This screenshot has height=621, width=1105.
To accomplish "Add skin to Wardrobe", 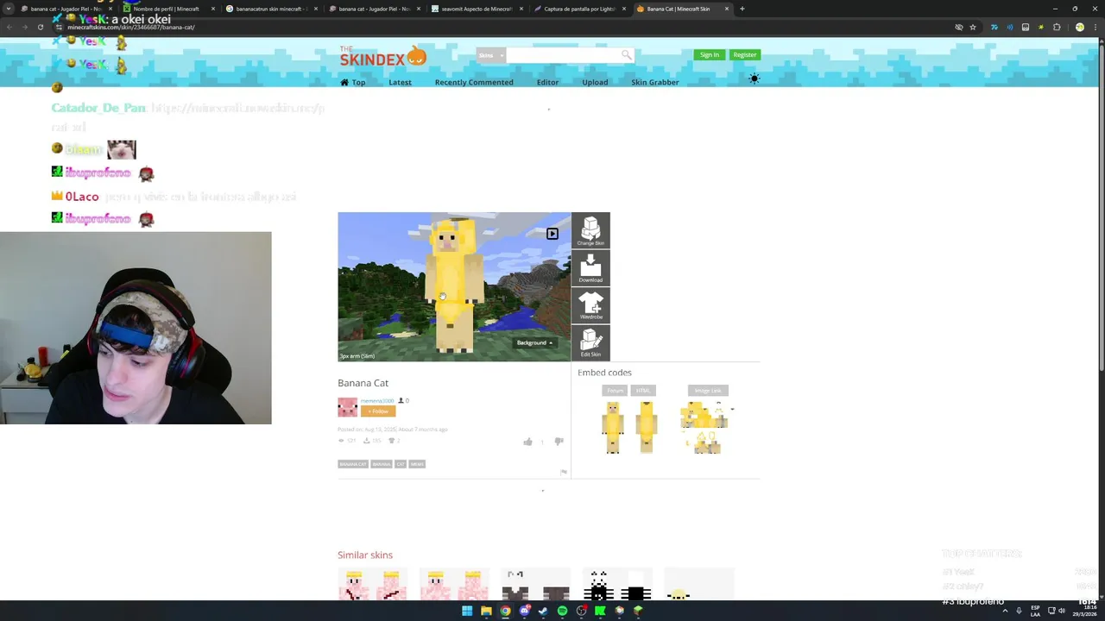I will click(590, 305).
